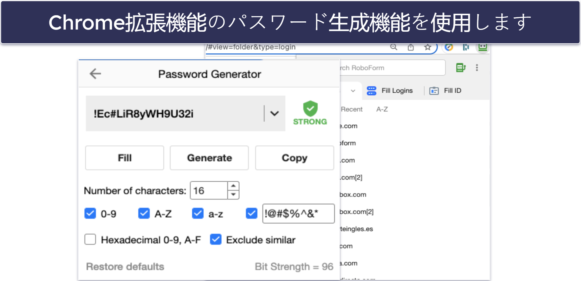The image size is (581, 281).
Task: Open the 'box.com' login entry
Action: pos(353,195)
